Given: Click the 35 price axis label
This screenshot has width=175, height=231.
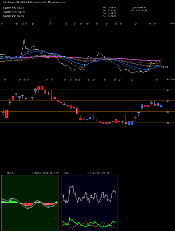Looking at the screenshot, I should click(168, 101).
